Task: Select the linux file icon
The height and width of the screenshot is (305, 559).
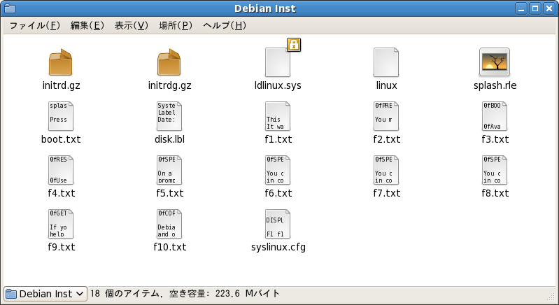Action: (x=385, y=62)
